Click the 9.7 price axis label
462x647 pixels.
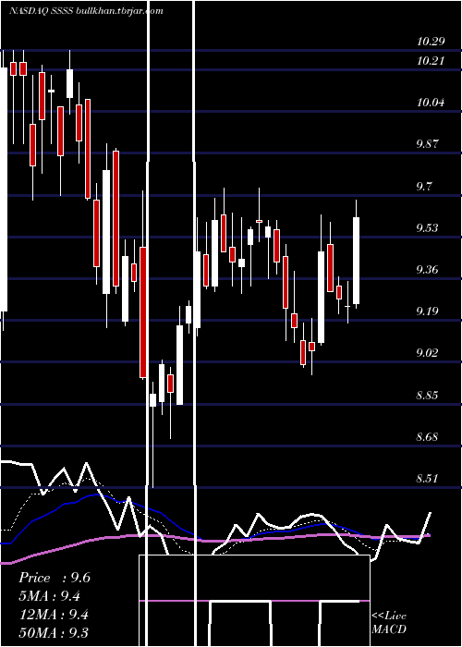pos(424,186)
